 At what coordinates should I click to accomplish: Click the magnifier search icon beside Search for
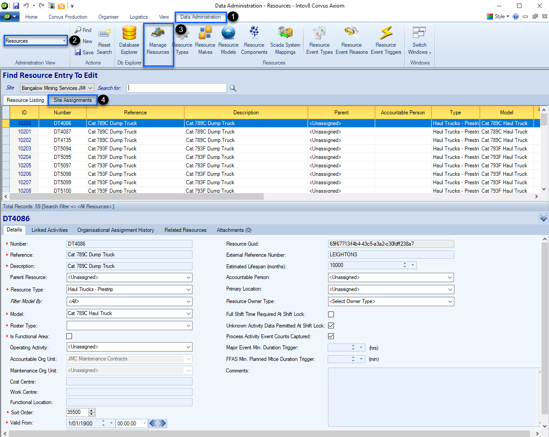tap(233, 88)
